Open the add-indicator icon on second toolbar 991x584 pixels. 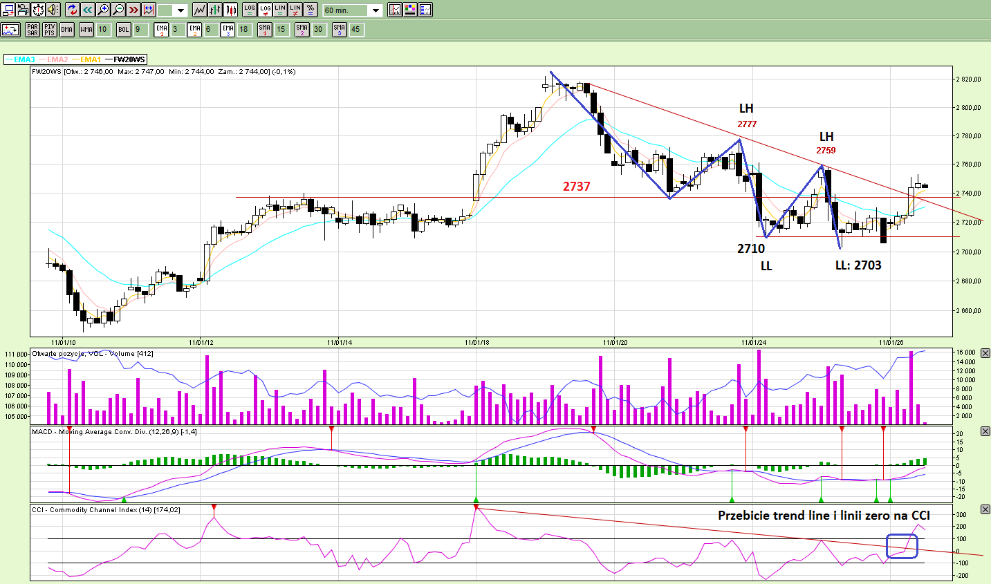tap(10, 29)
